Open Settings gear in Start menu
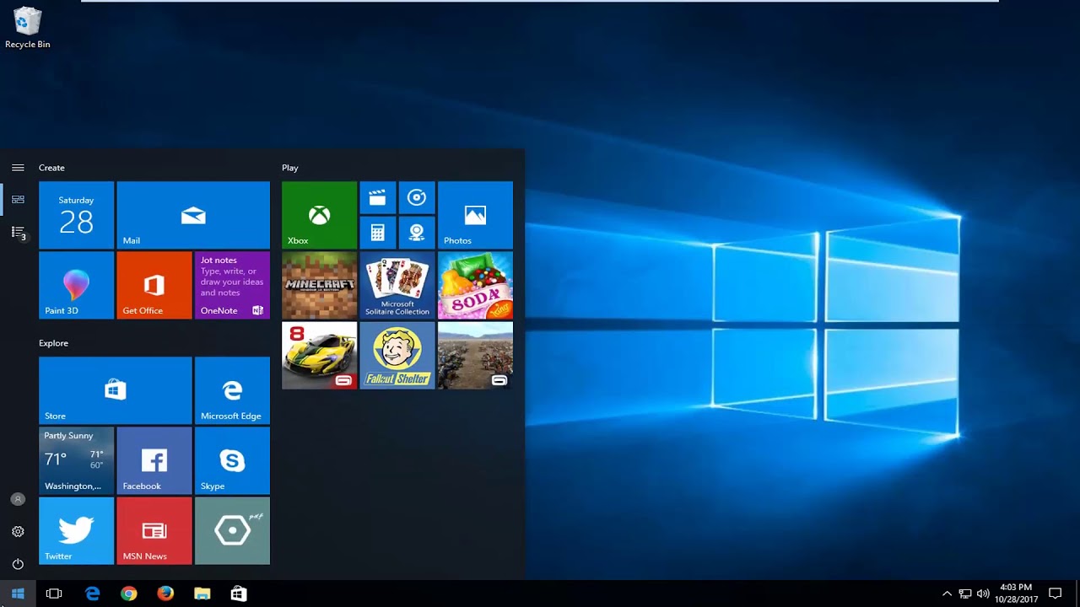Screen dimensions: 1080x607 pos(18,531)
